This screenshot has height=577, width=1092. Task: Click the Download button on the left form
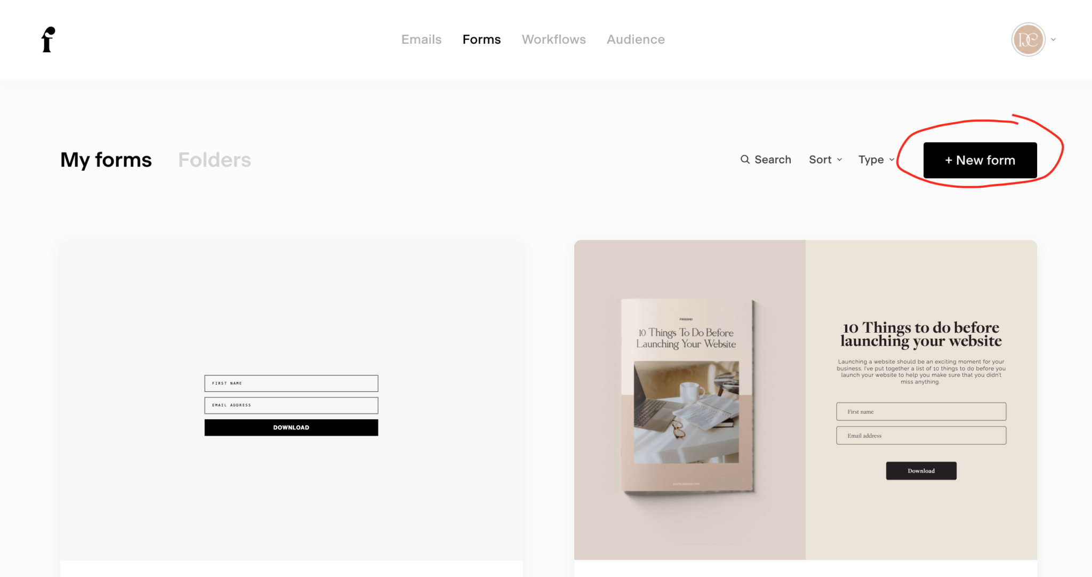click(291, 427)
